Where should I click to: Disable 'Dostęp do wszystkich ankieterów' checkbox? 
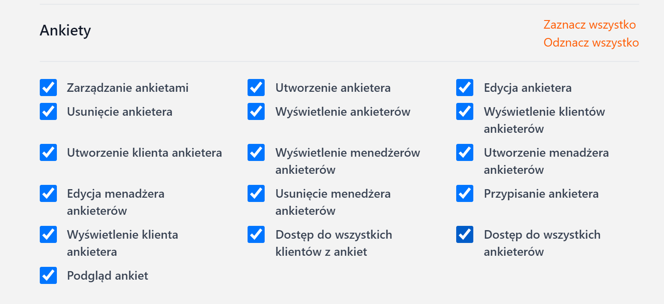pos(465,234)
